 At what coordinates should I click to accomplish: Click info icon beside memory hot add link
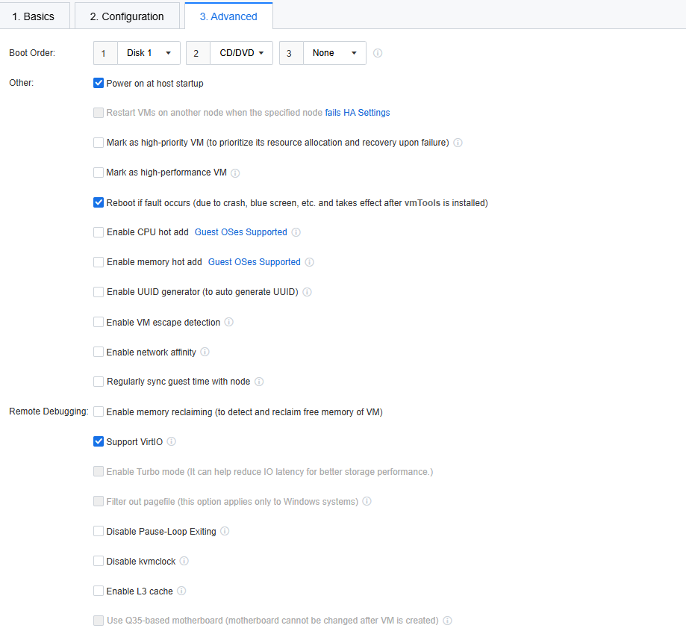pyautogui.click(x=309, y=262)
